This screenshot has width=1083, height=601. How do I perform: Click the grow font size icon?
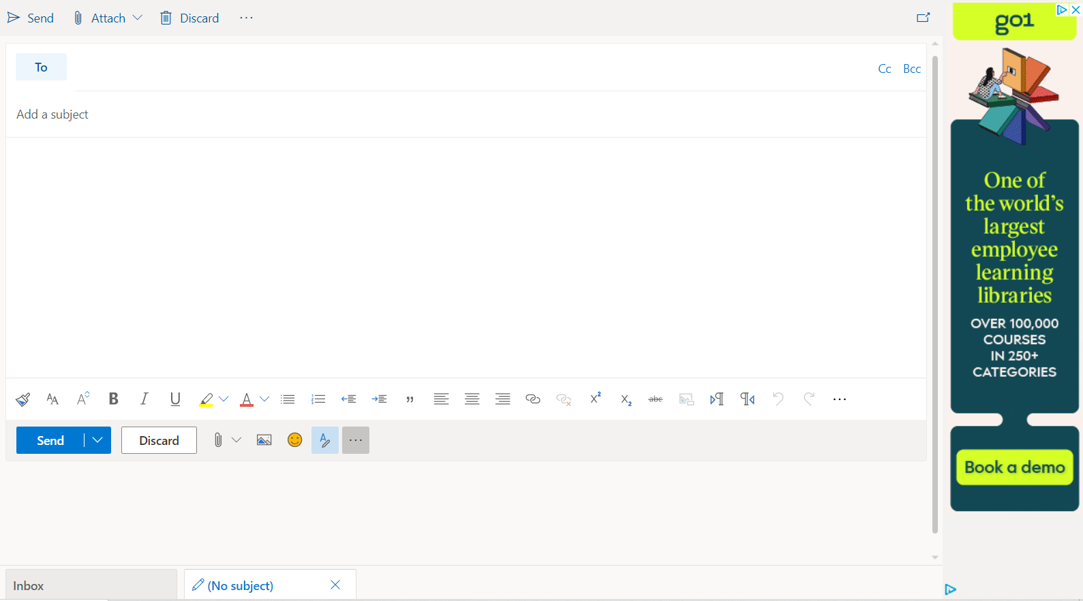83,399
